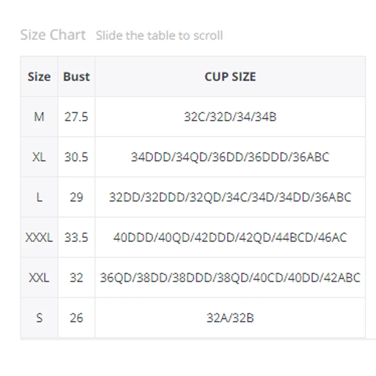Image resolution: width=376 pixels, height=376 pixels.
Task: Click the 32A/32B cup size cell
Action: point(230,318)
